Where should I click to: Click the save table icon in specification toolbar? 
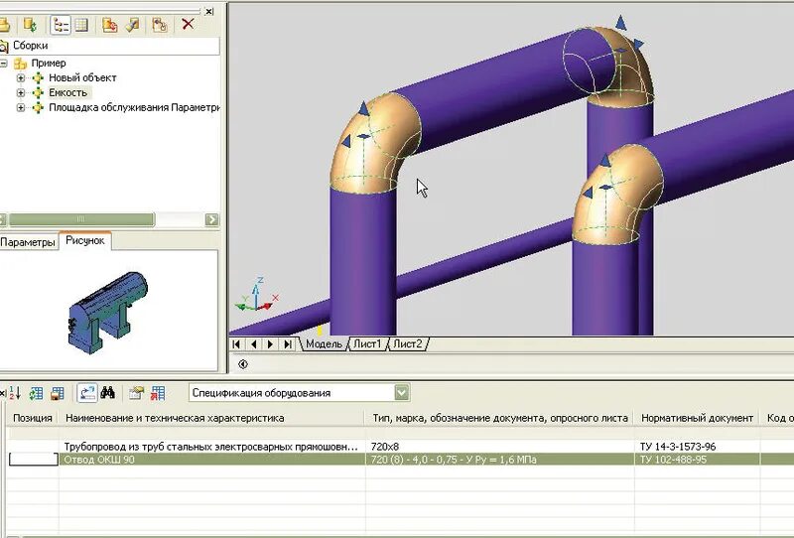click(x=58, y=393)
